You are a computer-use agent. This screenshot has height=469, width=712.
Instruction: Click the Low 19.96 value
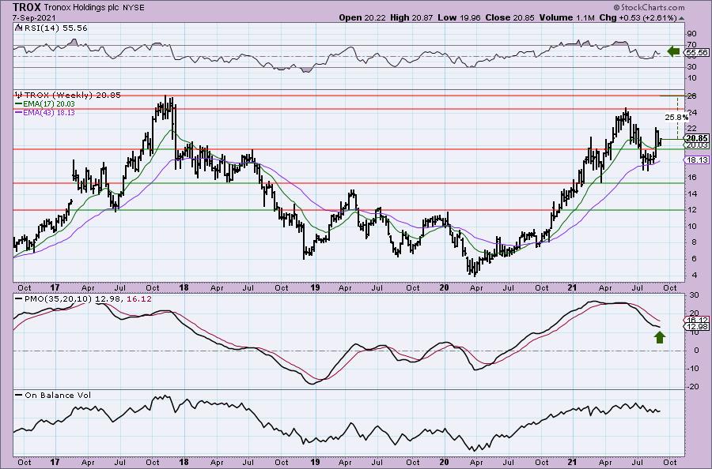[460, 17]
